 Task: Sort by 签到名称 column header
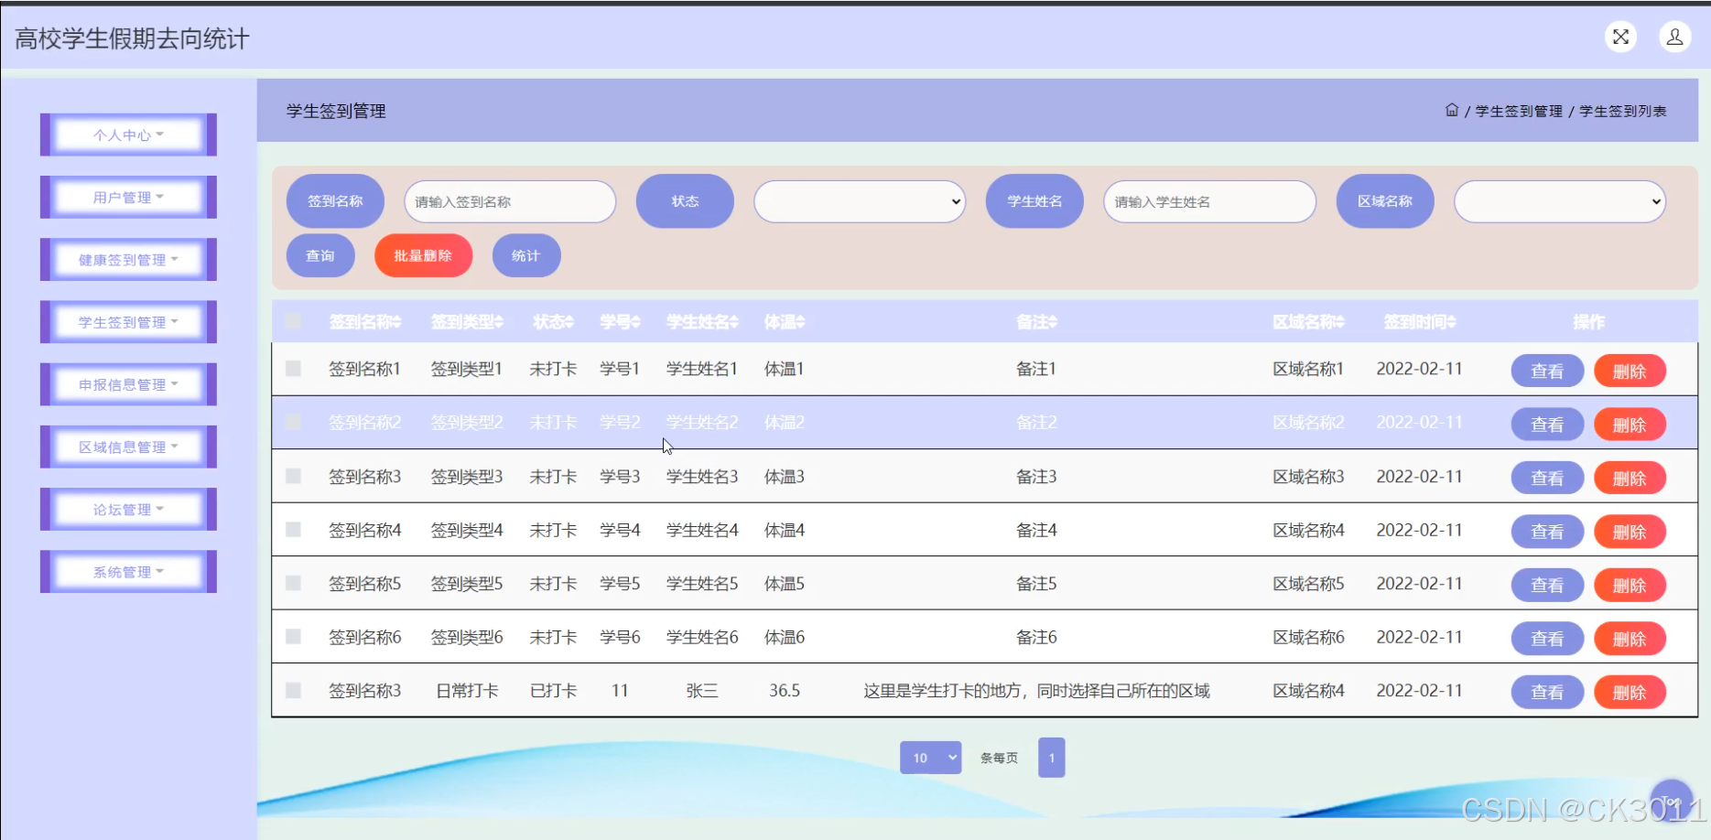click(x=365, y=322)
